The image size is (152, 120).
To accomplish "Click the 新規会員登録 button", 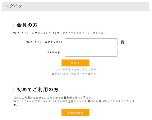I will pyautogui.click(x=75, y=113).
